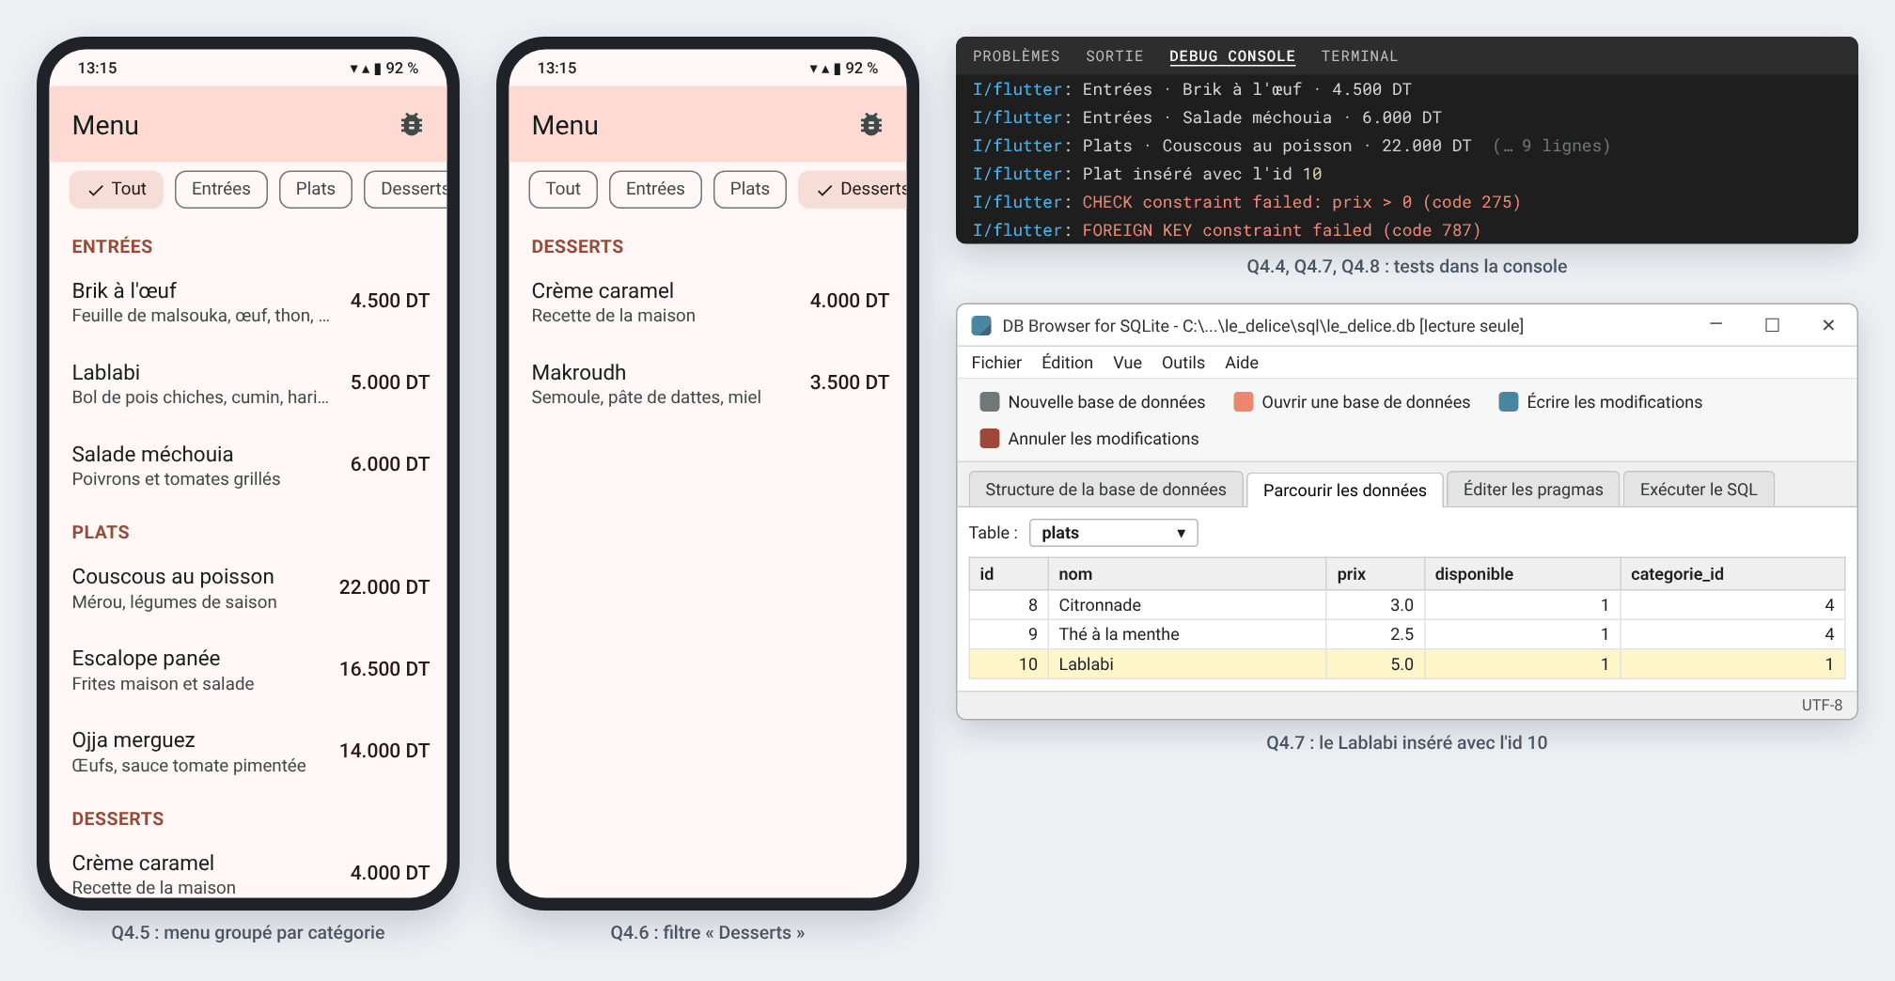Click the Lablabi cell in the highlighted row
The height and width of the screenshot is (981, 1895).
1187,664
